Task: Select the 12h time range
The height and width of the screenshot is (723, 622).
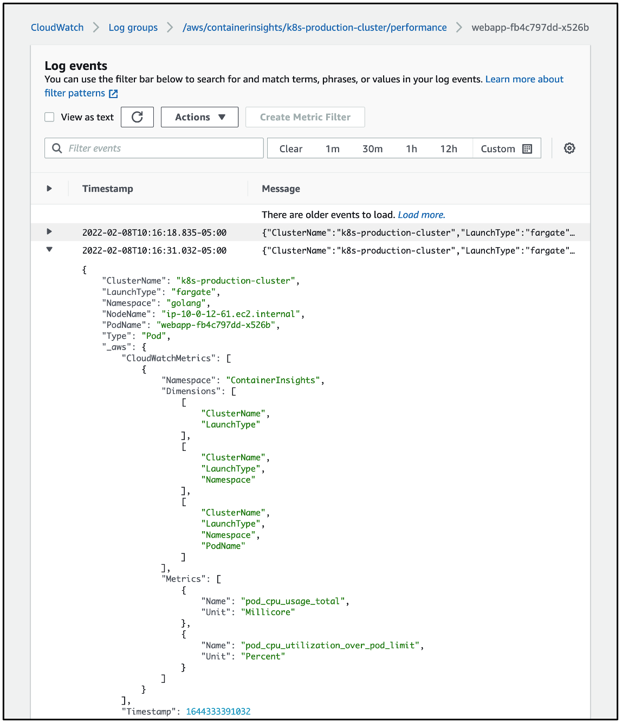Action: coord(449,148)
